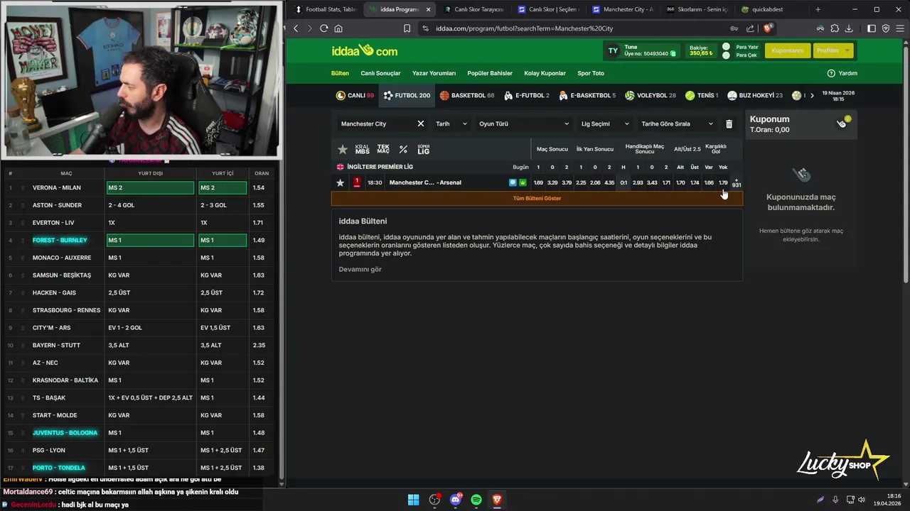Show more sports with the right arrow

click(x=812, y=95)
